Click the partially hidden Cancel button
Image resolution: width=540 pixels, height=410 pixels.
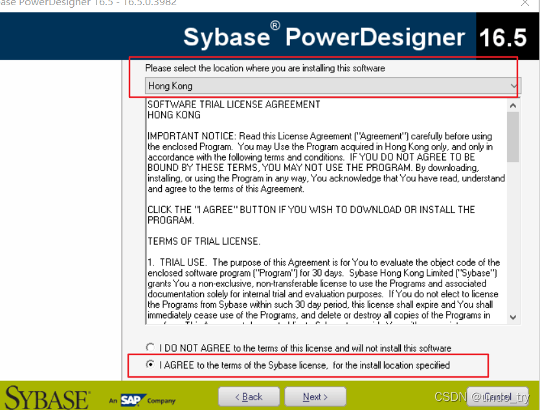click(498, 397)
